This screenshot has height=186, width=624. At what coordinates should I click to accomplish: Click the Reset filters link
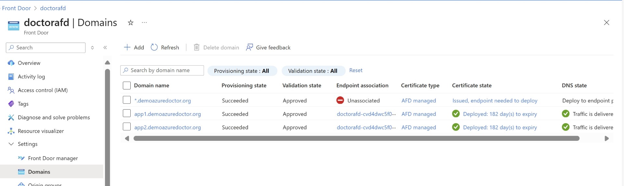click(x=356, y=70)
